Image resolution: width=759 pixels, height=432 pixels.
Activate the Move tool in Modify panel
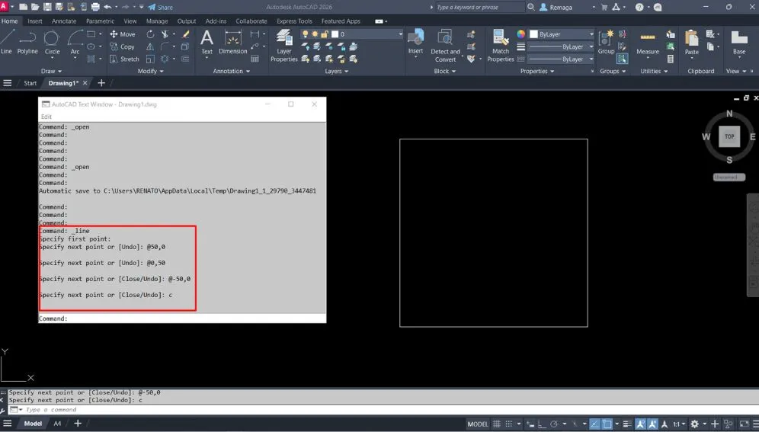point(122,34)
